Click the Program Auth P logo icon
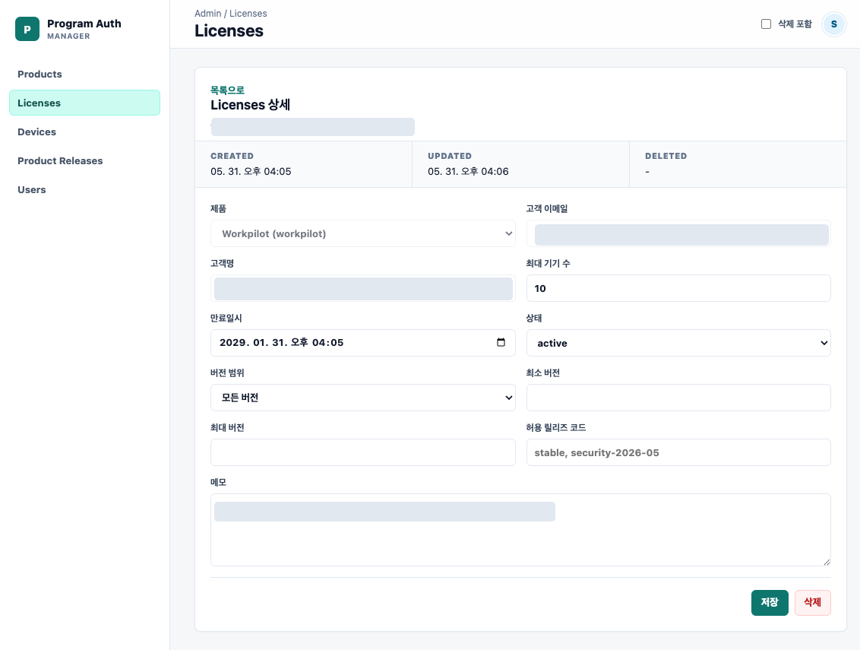The width and height of the screenshot is (860, 650). (27, 29)
